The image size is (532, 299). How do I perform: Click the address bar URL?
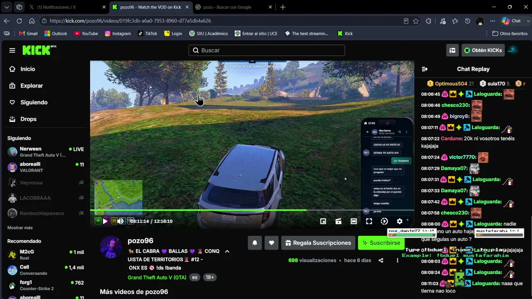point(130,21)
